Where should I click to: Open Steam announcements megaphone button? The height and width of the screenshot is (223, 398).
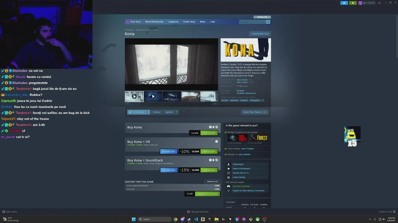(344, 3)
